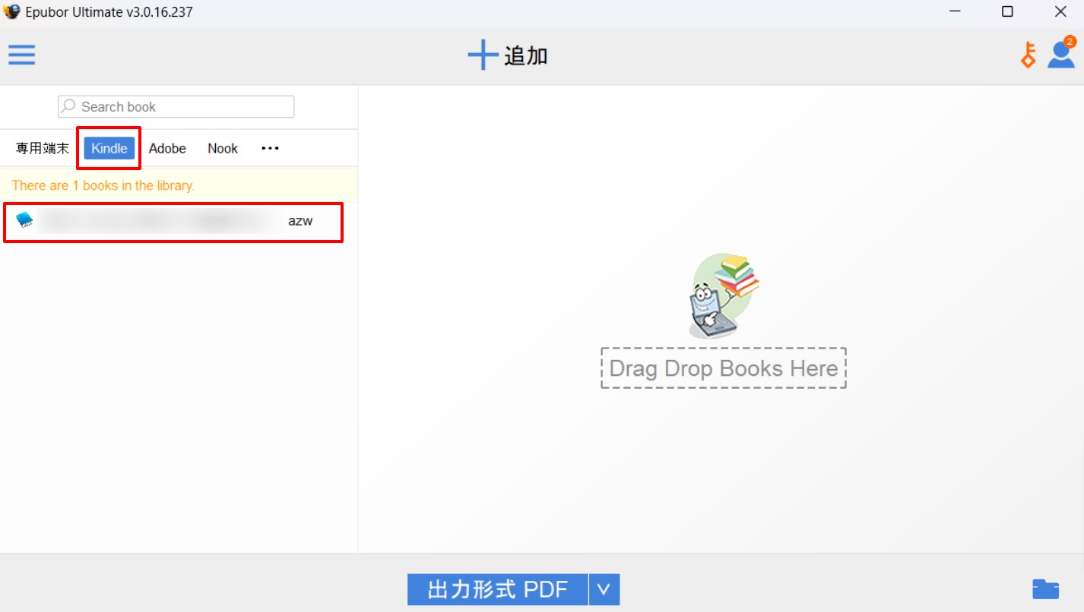Minimize the Epubor window
Viewport: 1084px width, 612px height.
point(955,11)
